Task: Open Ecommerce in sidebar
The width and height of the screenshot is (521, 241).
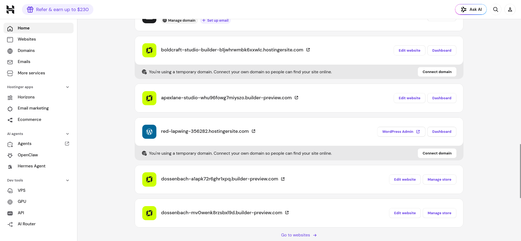Action: pyautogui.click(x=39, y=120)
